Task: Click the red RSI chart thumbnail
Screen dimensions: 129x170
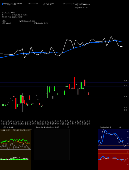Action: pos(113,160)
